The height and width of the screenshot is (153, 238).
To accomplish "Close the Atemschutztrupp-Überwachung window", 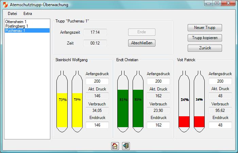I will click(228, 3).
